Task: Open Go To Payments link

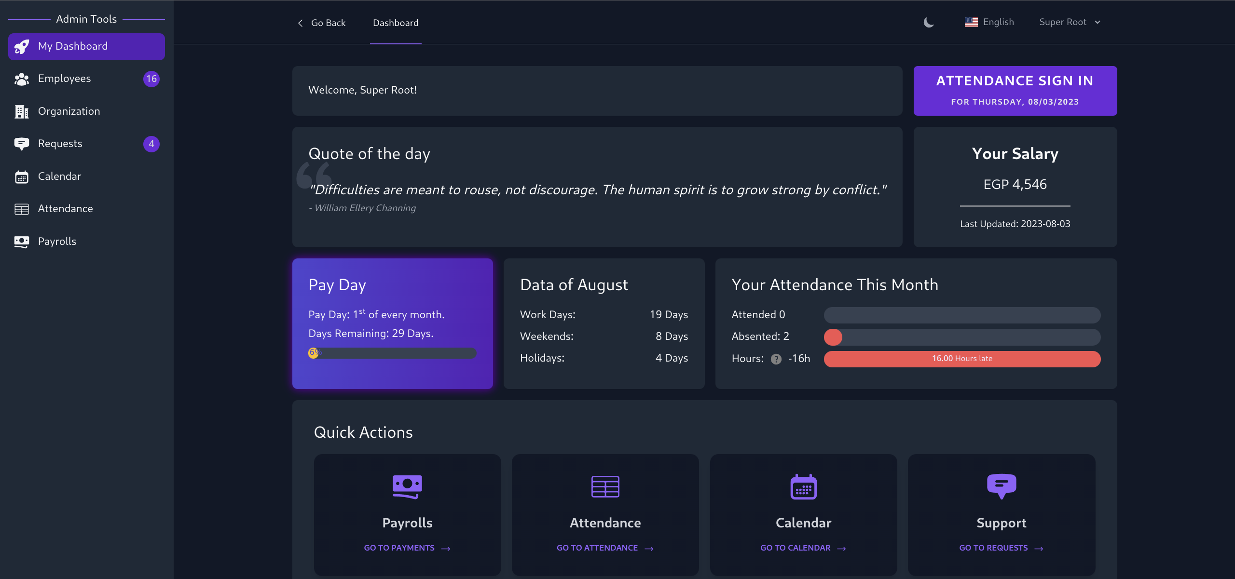Action: pos(407,547)
